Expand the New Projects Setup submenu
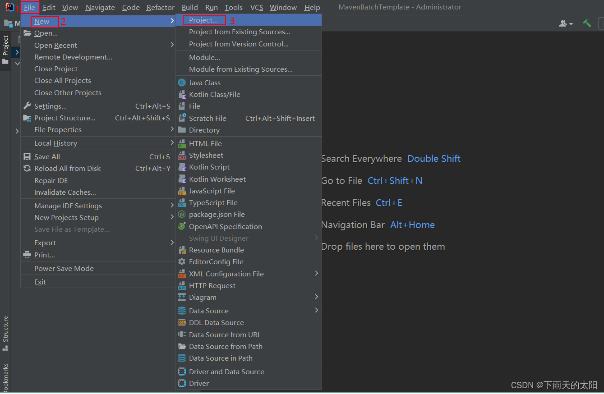The width and height of the screenshot is (604, 394). (172, 217)
